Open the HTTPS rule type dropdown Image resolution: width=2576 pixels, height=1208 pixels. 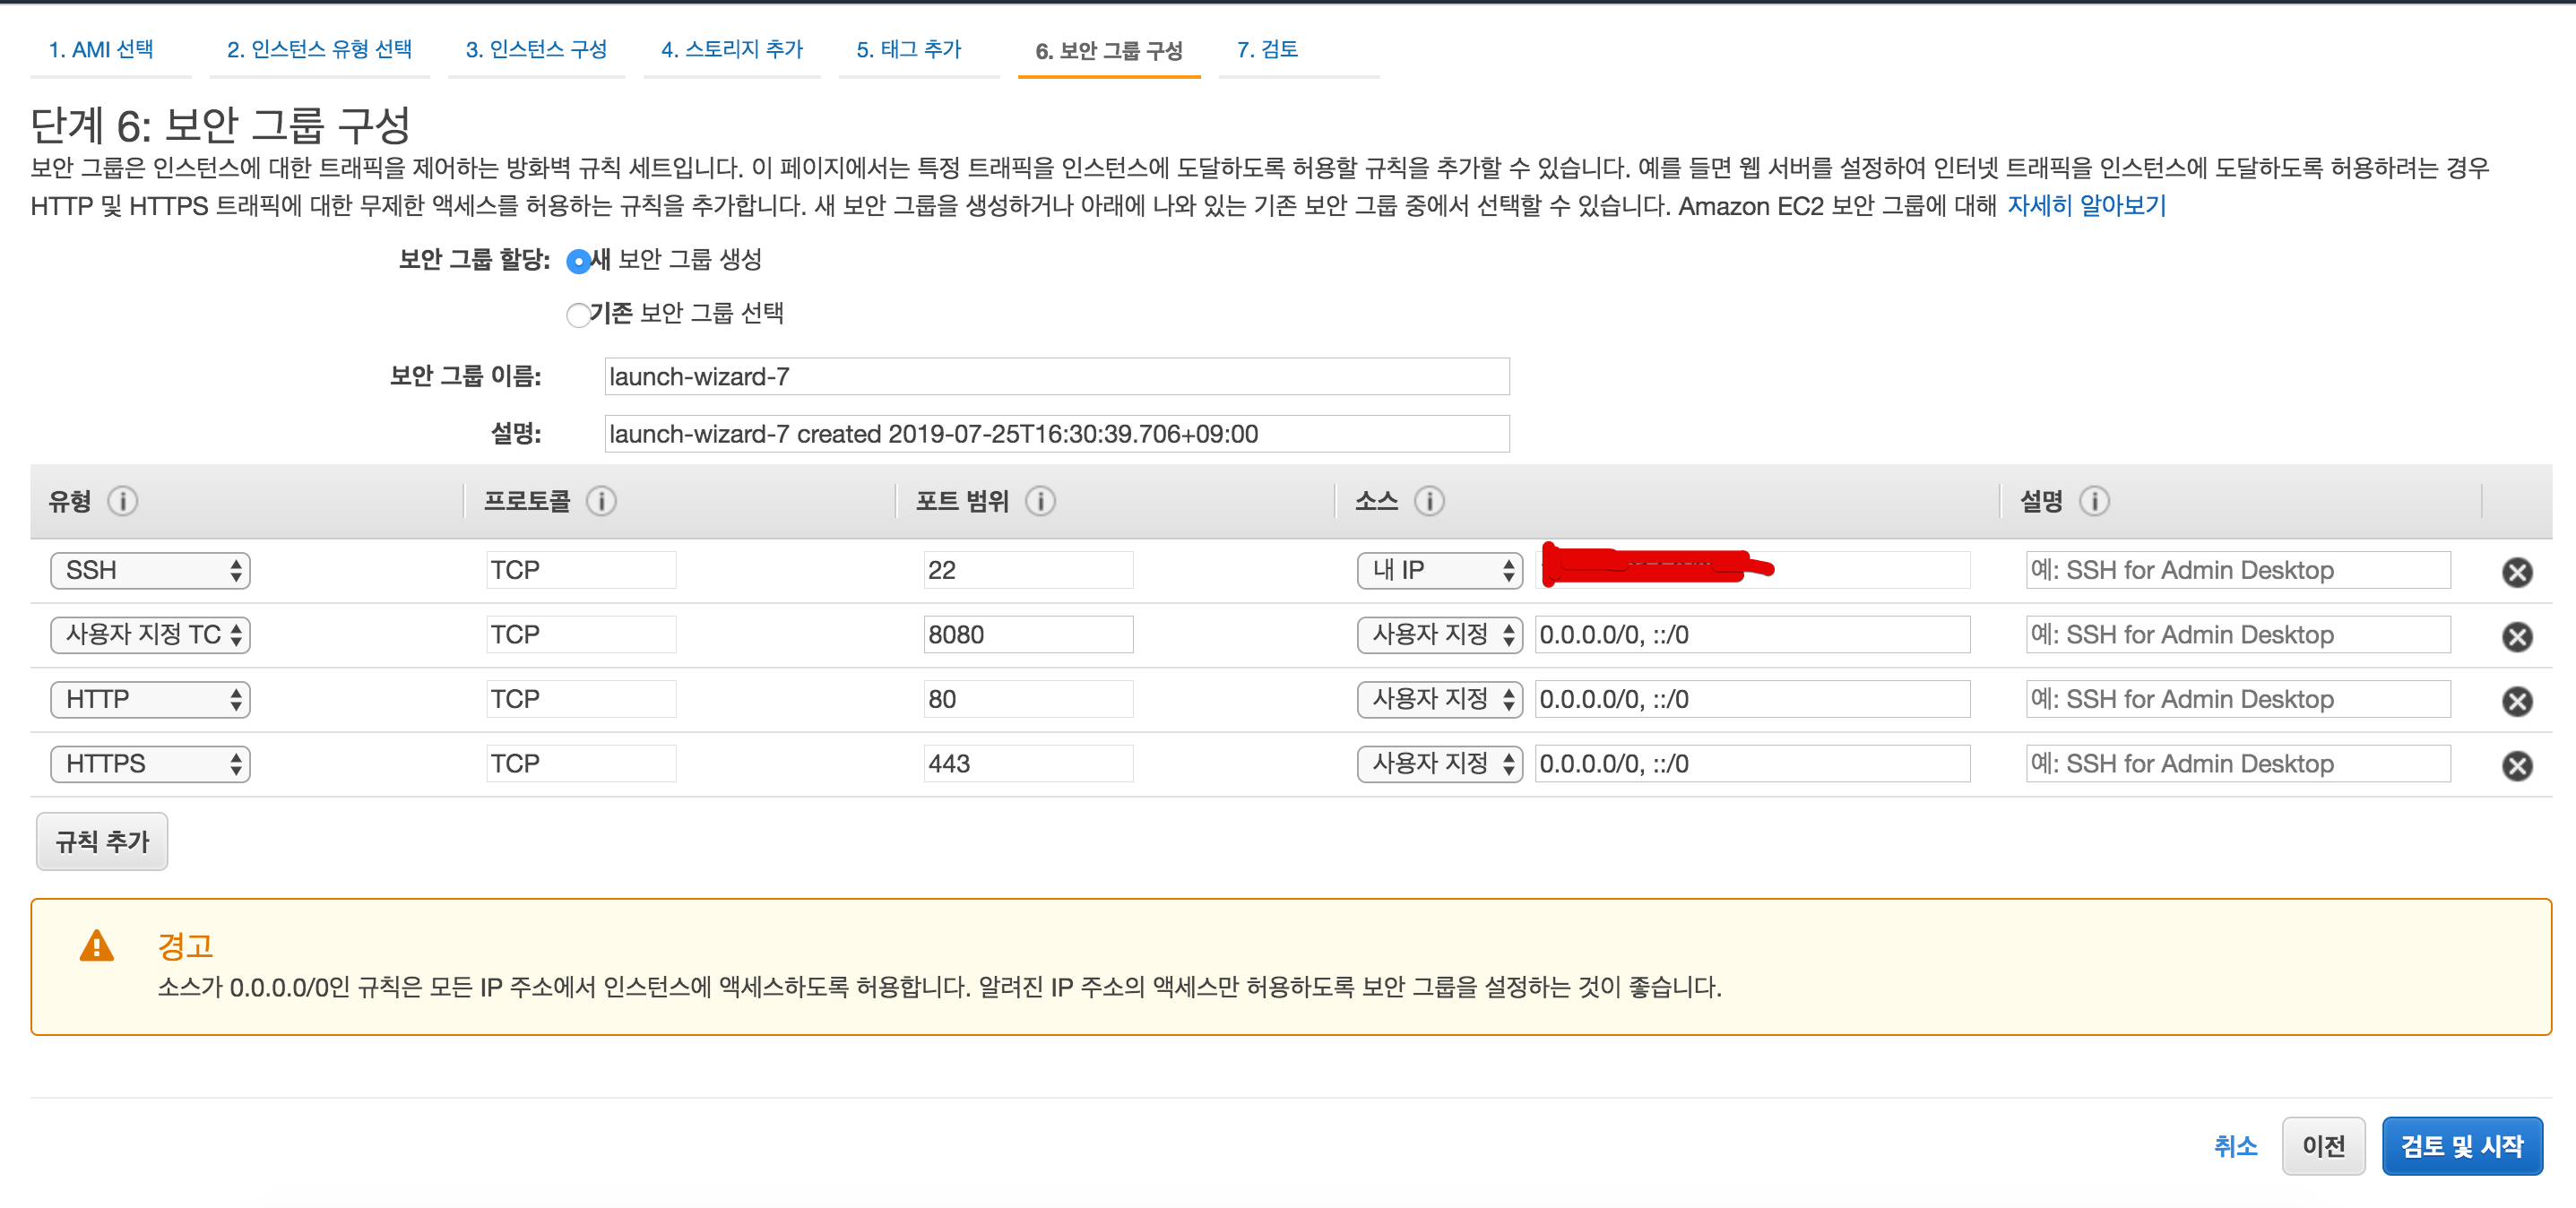coord(150,764)
